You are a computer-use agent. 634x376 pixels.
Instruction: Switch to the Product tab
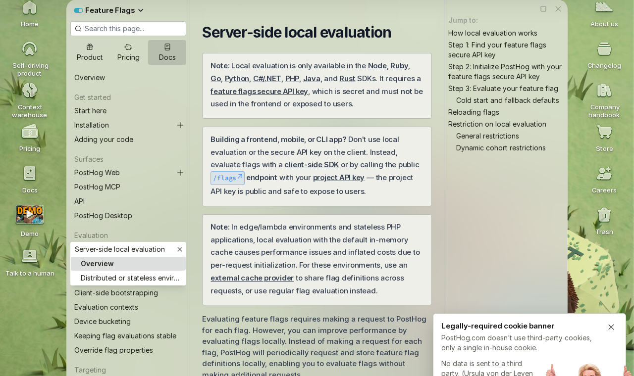(x=90, y=52)
